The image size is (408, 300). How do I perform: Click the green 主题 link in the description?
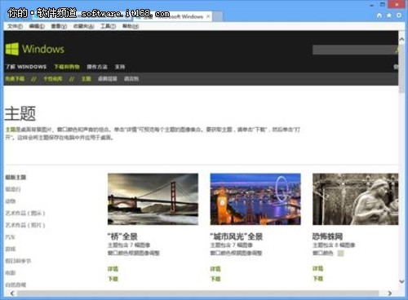[11, 130]
